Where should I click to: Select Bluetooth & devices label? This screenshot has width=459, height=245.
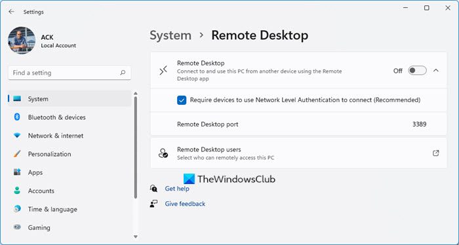[x=57, y=117]
